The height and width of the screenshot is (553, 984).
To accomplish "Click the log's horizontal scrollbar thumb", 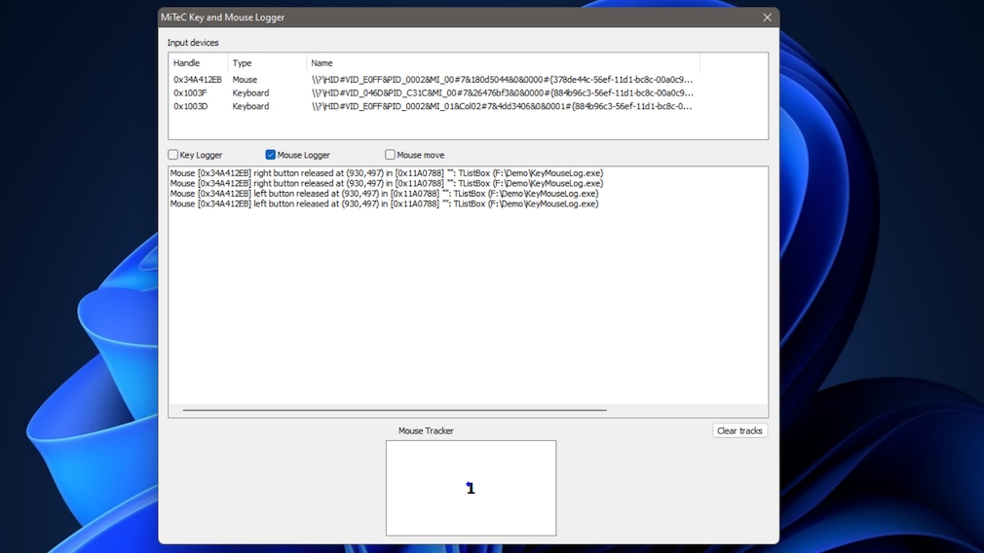I will click(394, 411).
